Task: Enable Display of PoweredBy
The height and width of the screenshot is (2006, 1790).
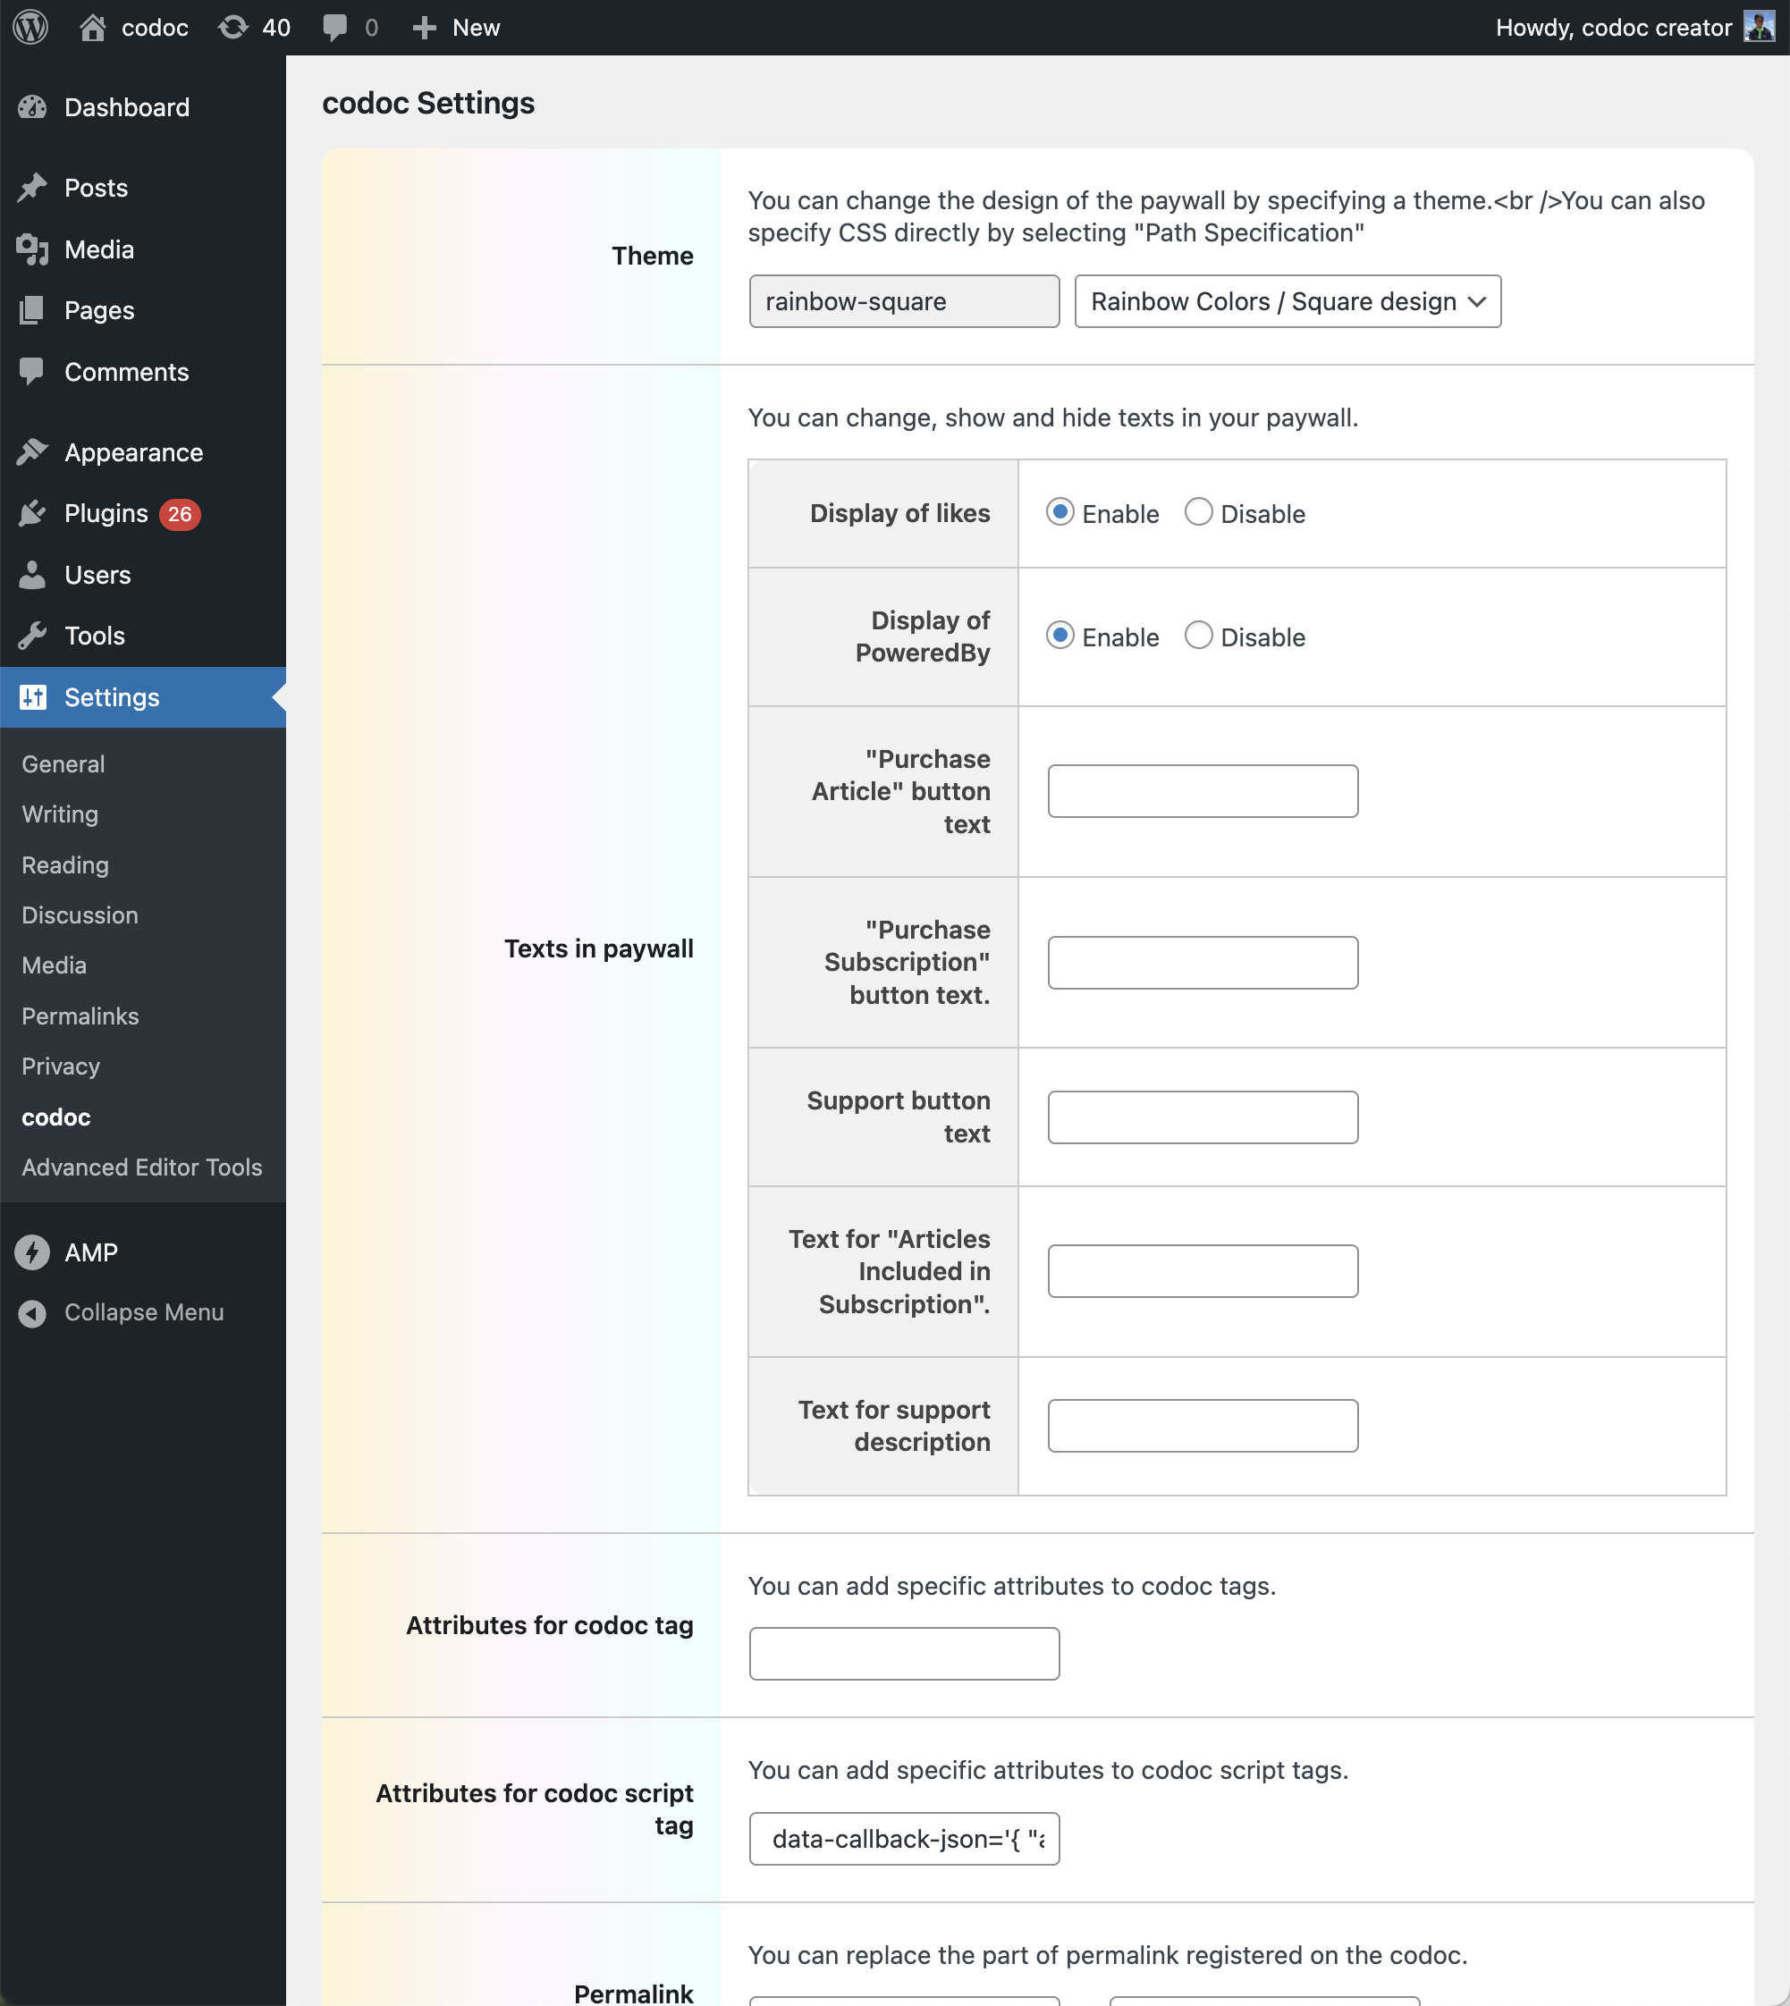Action: tap(1060, 636)
